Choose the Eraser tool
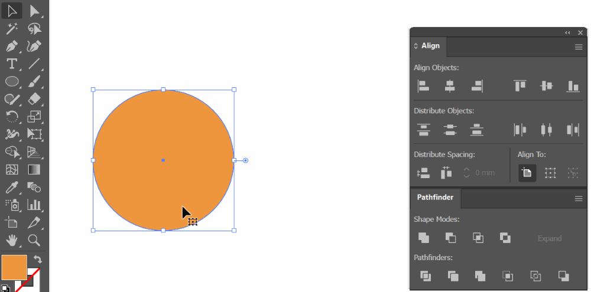The height and width of the screenshot is (292, 591). 34,99
